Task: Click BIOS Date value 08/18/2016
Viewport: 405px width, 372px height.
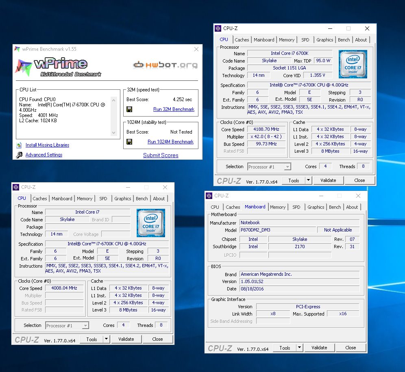Action: click(x=299, y=289)
